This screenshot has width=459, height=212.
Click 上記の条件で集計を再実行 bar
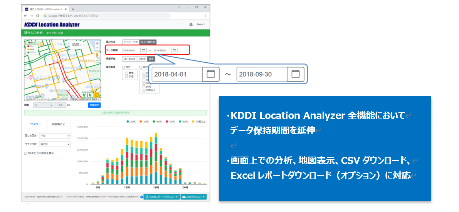coord(115,113)
